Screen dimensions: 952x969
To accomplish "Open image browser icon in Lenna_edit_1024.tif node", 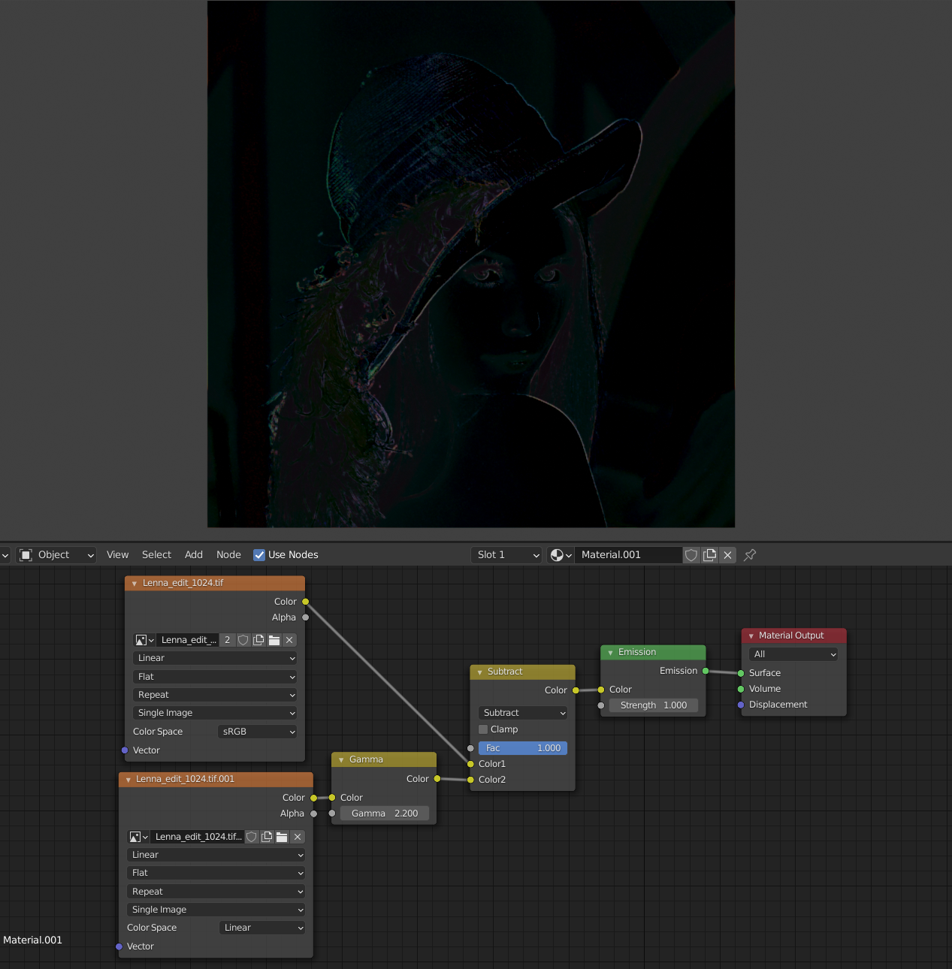I will point(144,640).
